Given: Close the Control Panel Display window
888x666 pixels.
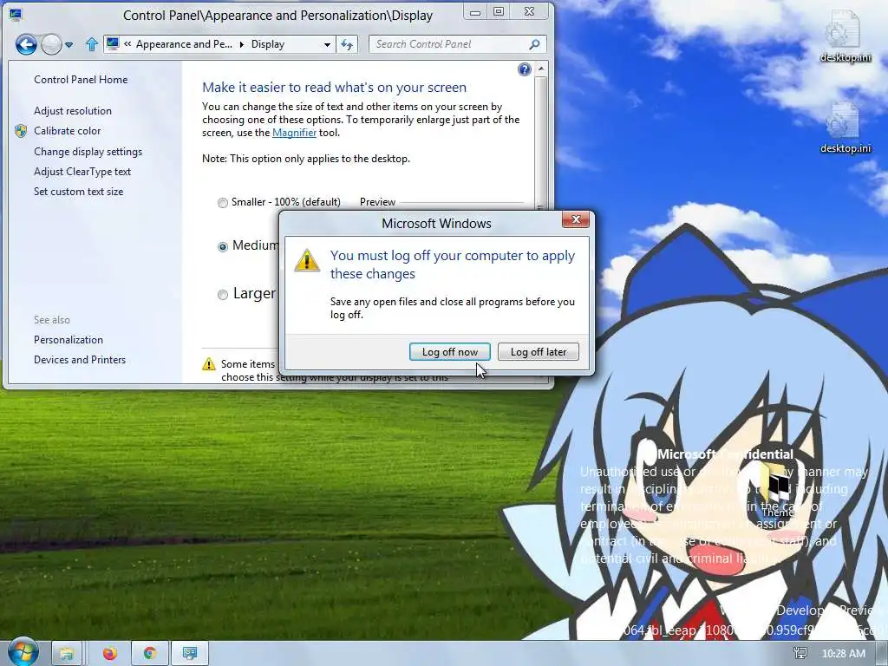Looking at the screenshot, I should pos(530,12).
